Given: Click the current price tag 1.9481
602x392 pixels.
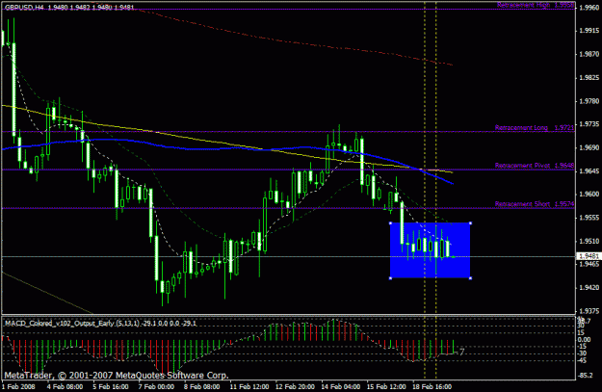Looking at the screenshot, I should pyautogui.click(x=589, y=256).
